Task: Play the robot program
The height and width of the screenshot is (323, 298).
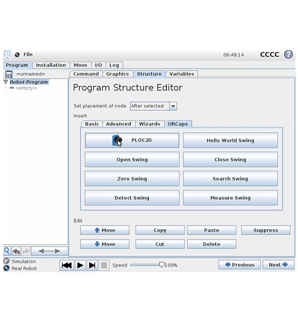Action: 80,265
